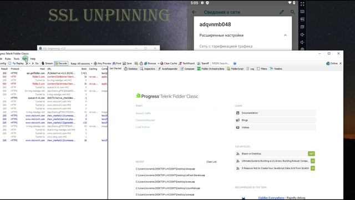Click the Save sessions button
This screenshot has width=355, height=200.
127,63
